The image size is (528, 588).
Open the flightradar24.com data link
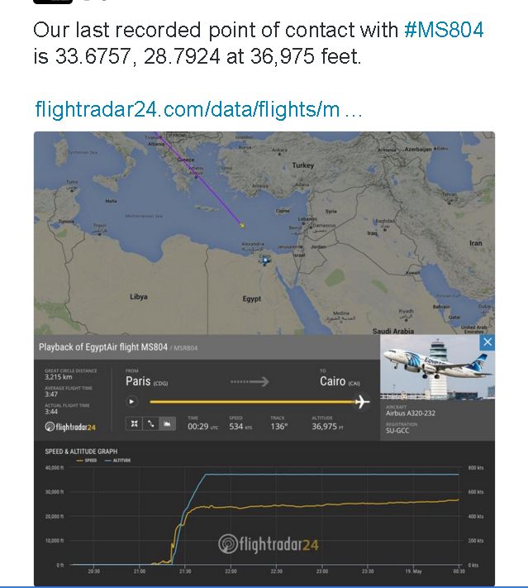(x=198, y=109)
